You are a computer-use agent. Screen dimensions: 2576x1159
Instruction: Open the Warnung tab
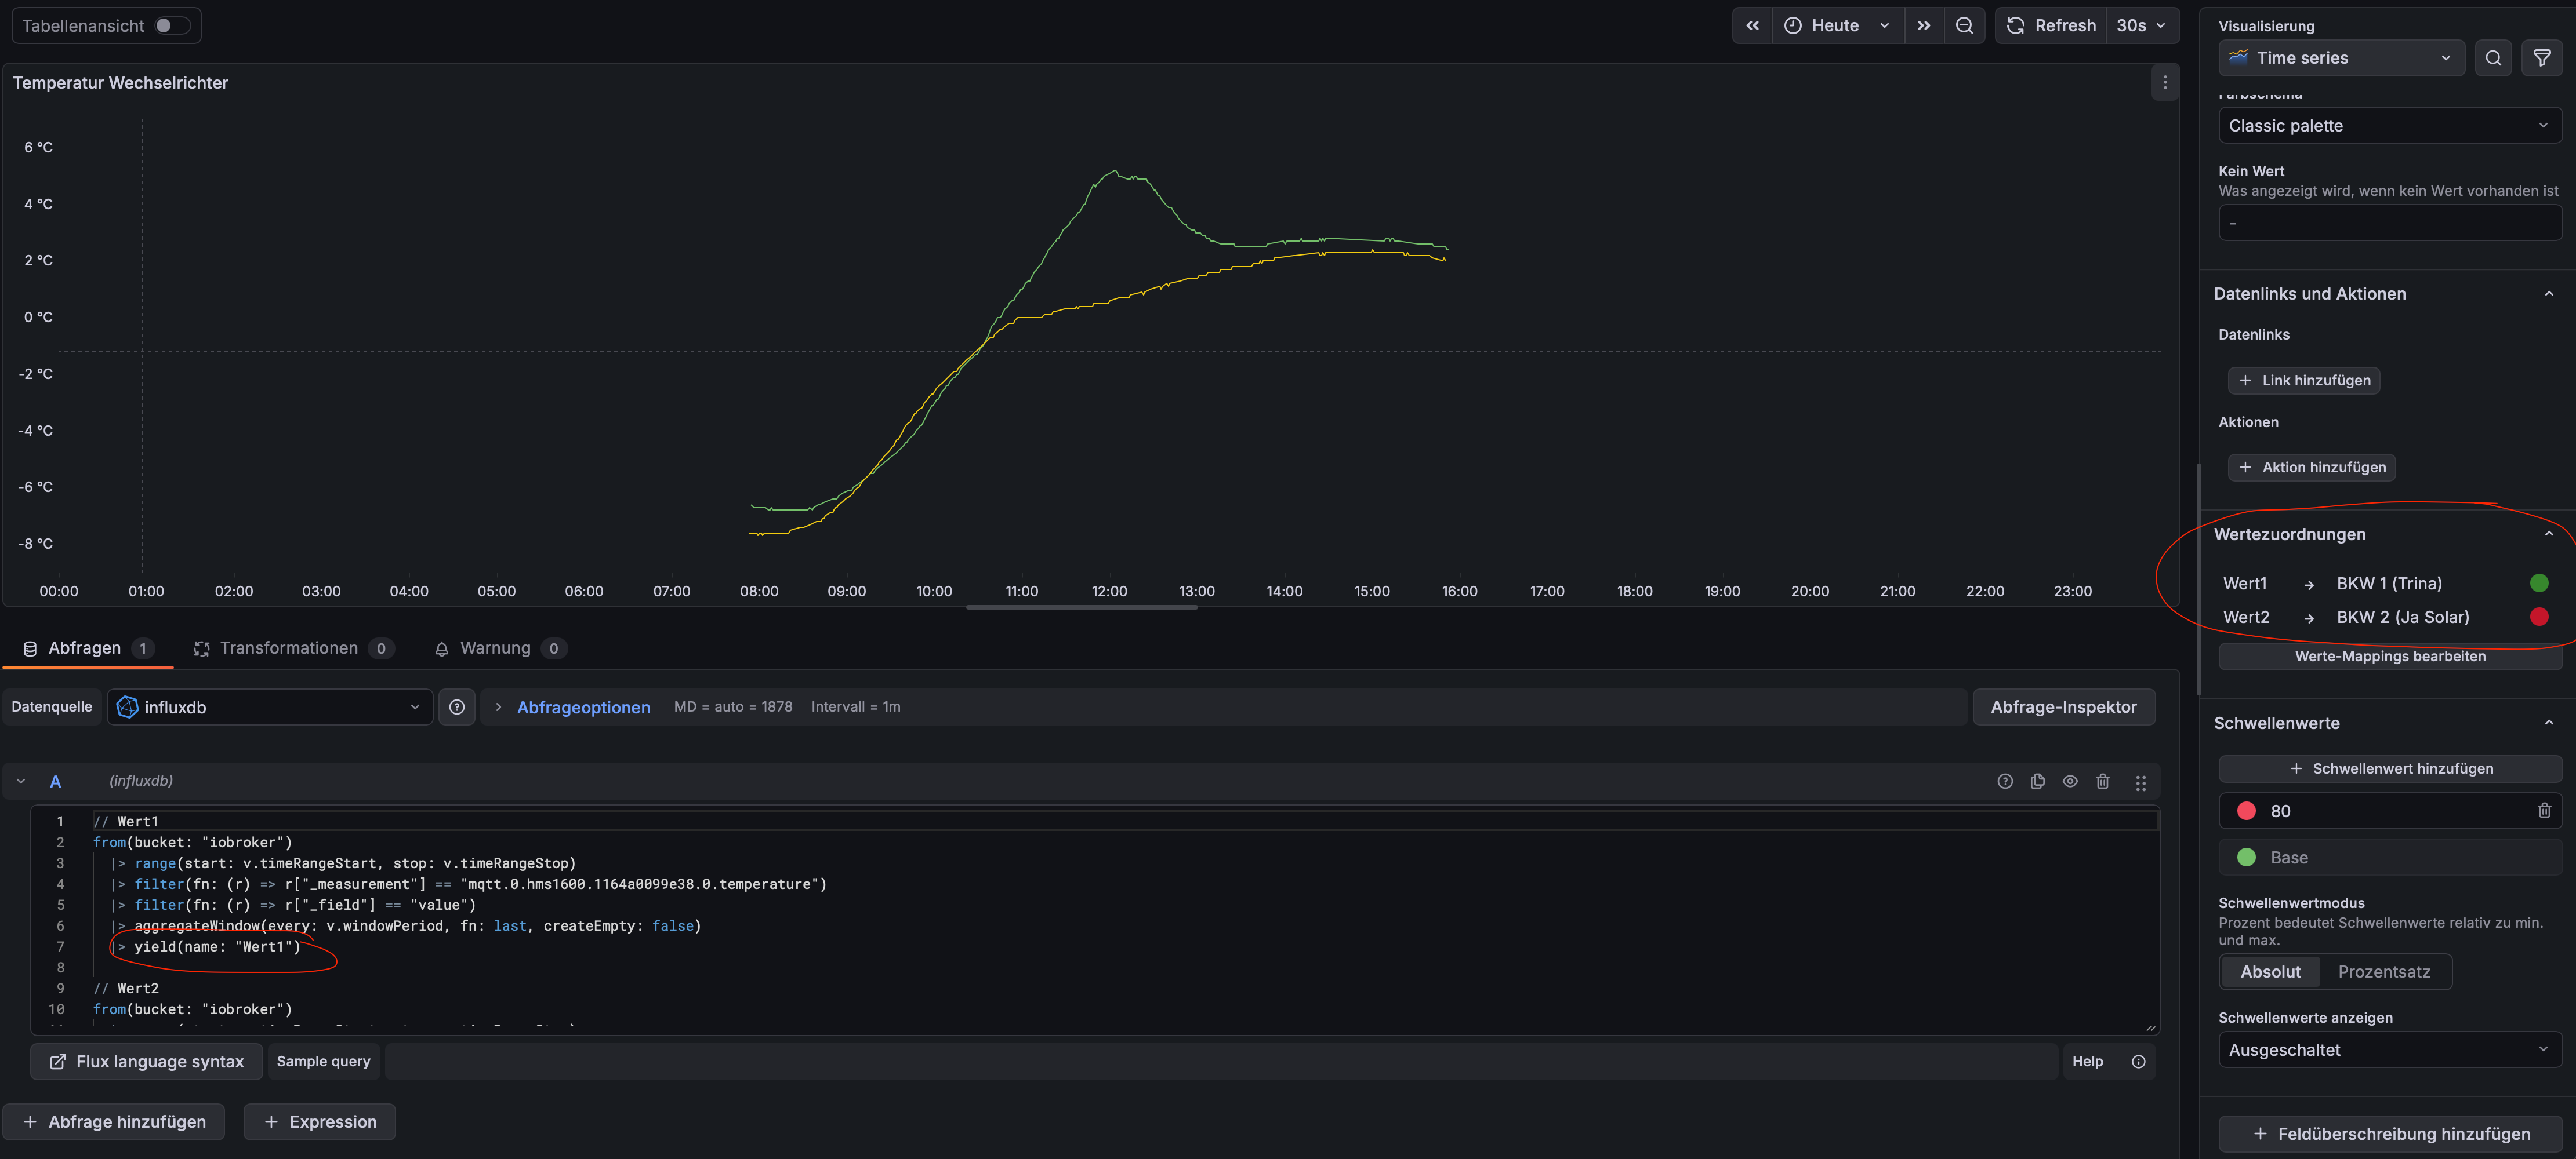click(495, 648)
